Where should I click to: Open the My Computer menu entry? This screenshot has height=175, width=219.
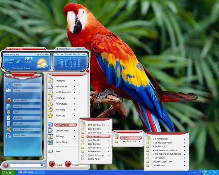[65, 125]
